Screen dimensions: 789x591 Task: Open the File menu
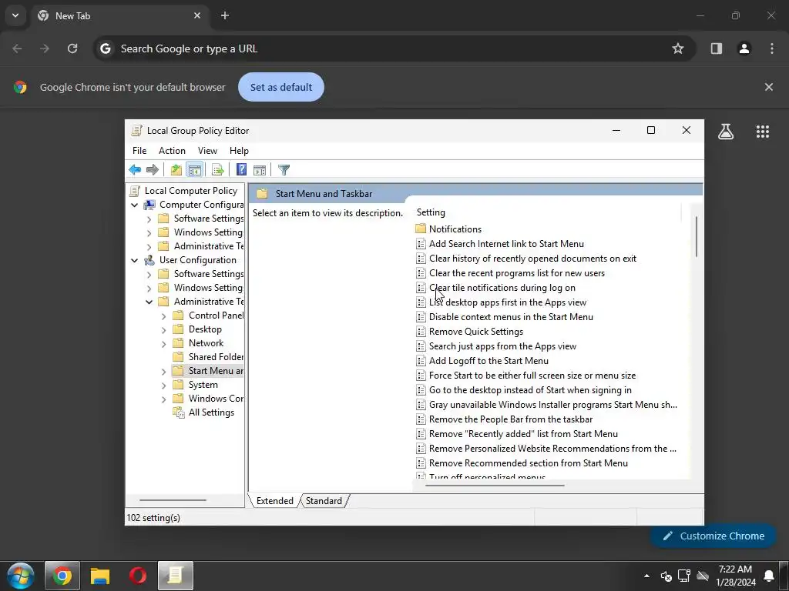coord(139,151)
